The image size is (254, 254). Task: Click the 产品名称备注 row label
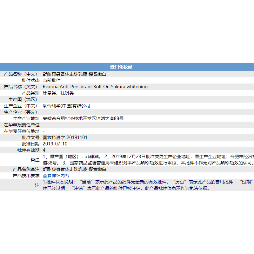[26, 169]
